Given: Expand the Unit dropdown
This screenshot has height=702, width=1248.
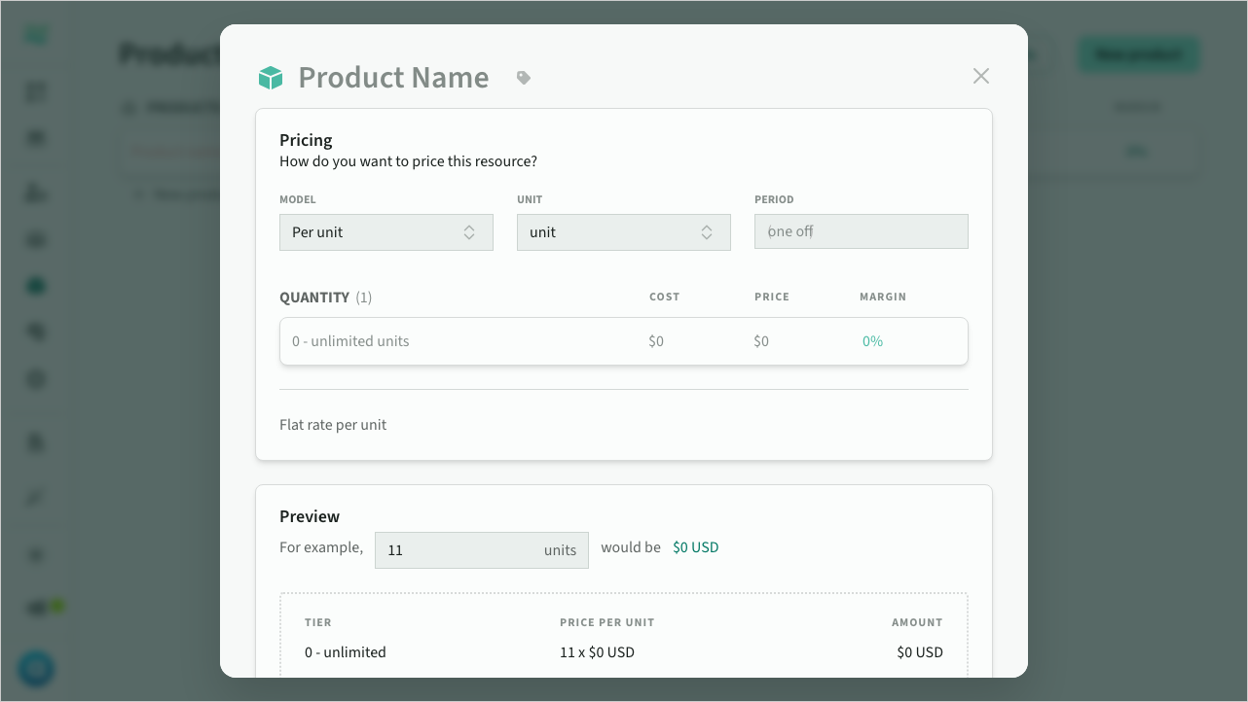Looking at the screenshot, I should click(623, 232).
